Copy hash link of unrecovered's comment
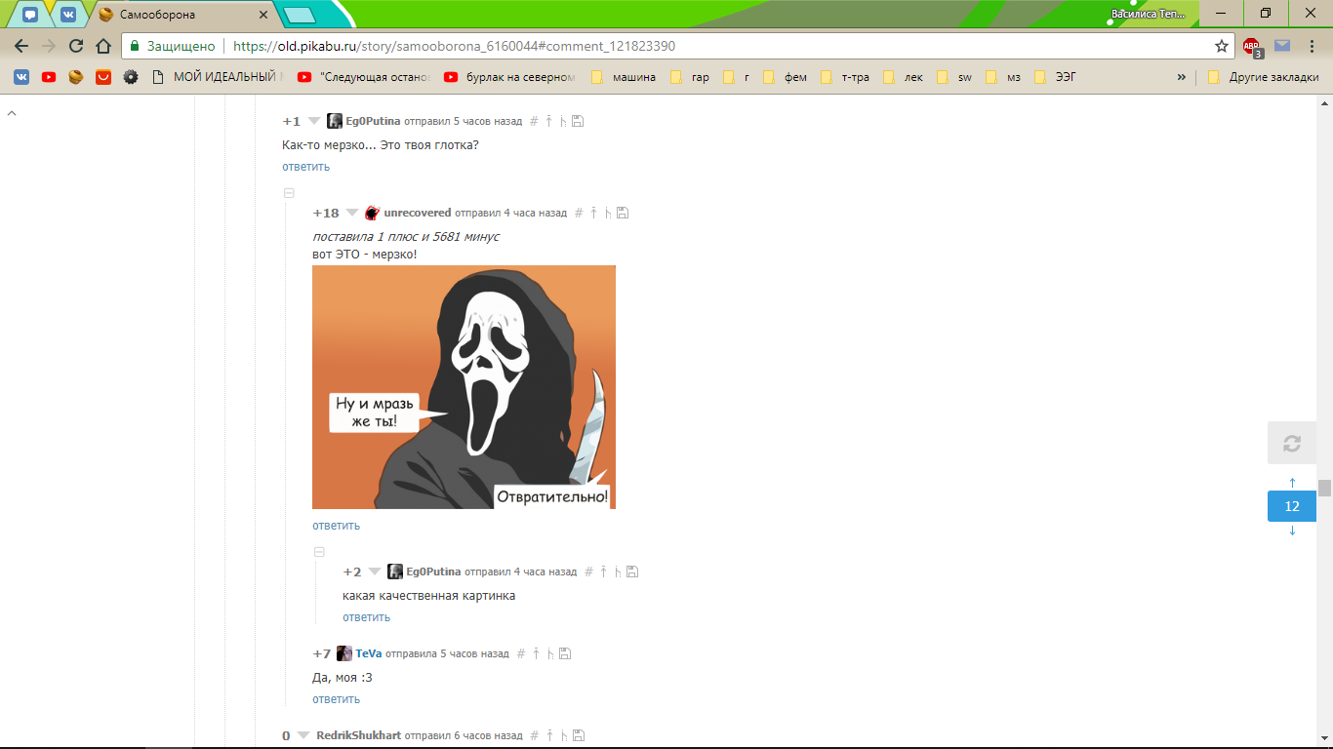 579,213
